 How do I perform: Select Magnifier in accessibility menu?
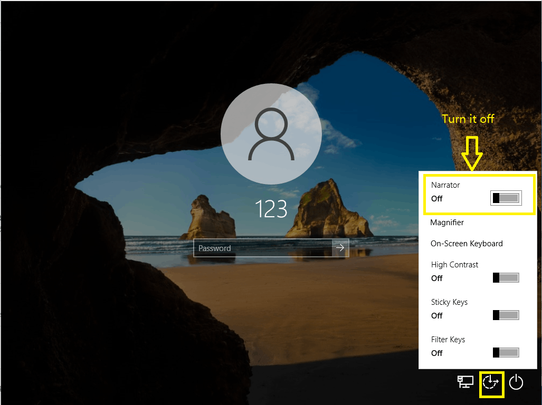pos(447,223)
